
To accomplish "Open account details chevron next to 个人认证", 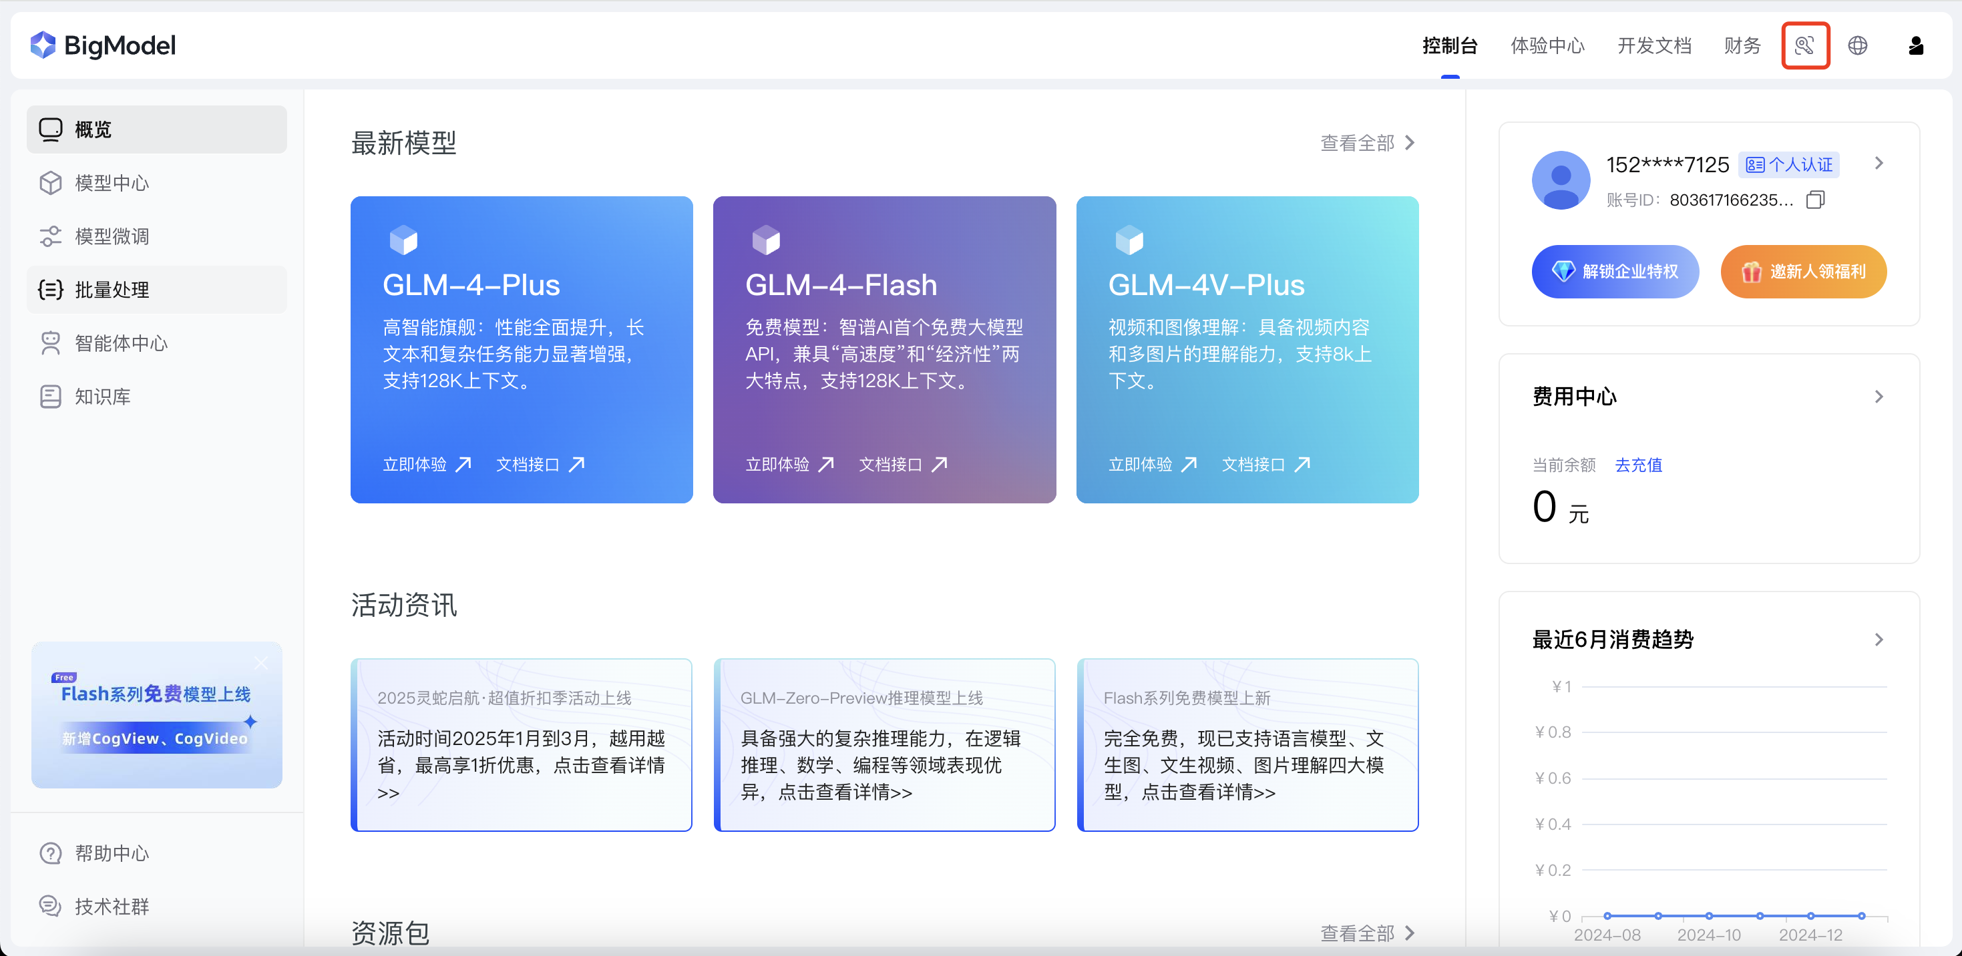I will (1879, 164).
